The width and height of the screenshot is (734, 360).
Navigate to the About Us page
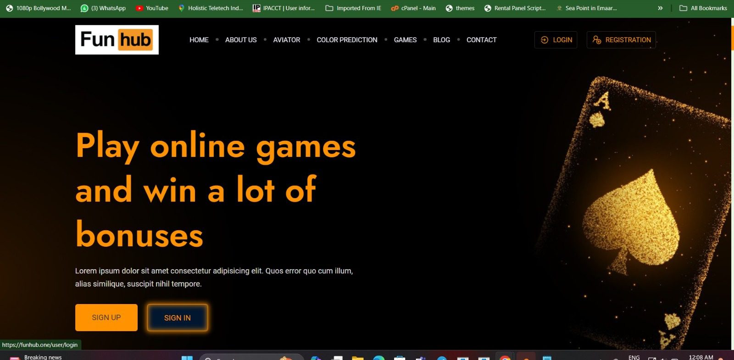tap(241, 40)
